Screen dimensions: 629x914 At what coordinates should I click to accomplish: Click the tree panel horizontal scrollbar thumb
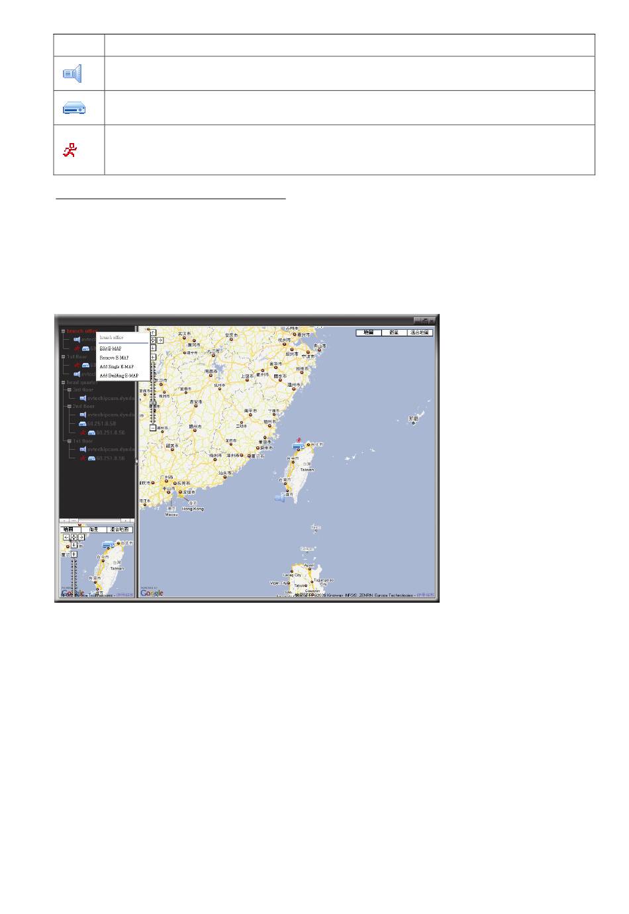74,521
